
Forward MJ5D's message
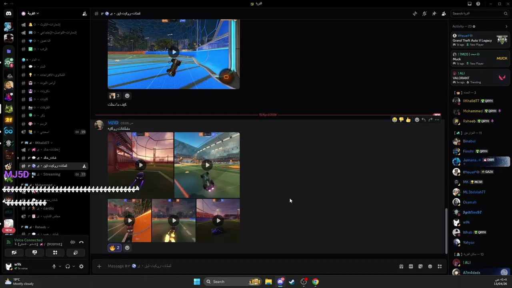coord(430,120)
